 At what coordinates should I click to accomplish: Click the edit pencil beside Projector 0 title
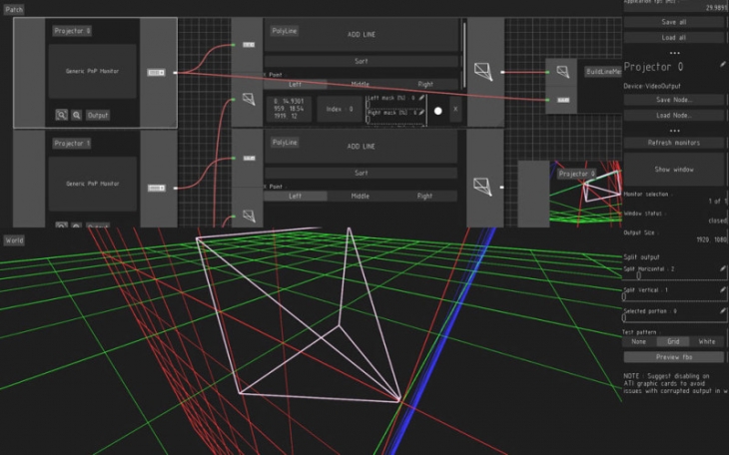point(722,66)
